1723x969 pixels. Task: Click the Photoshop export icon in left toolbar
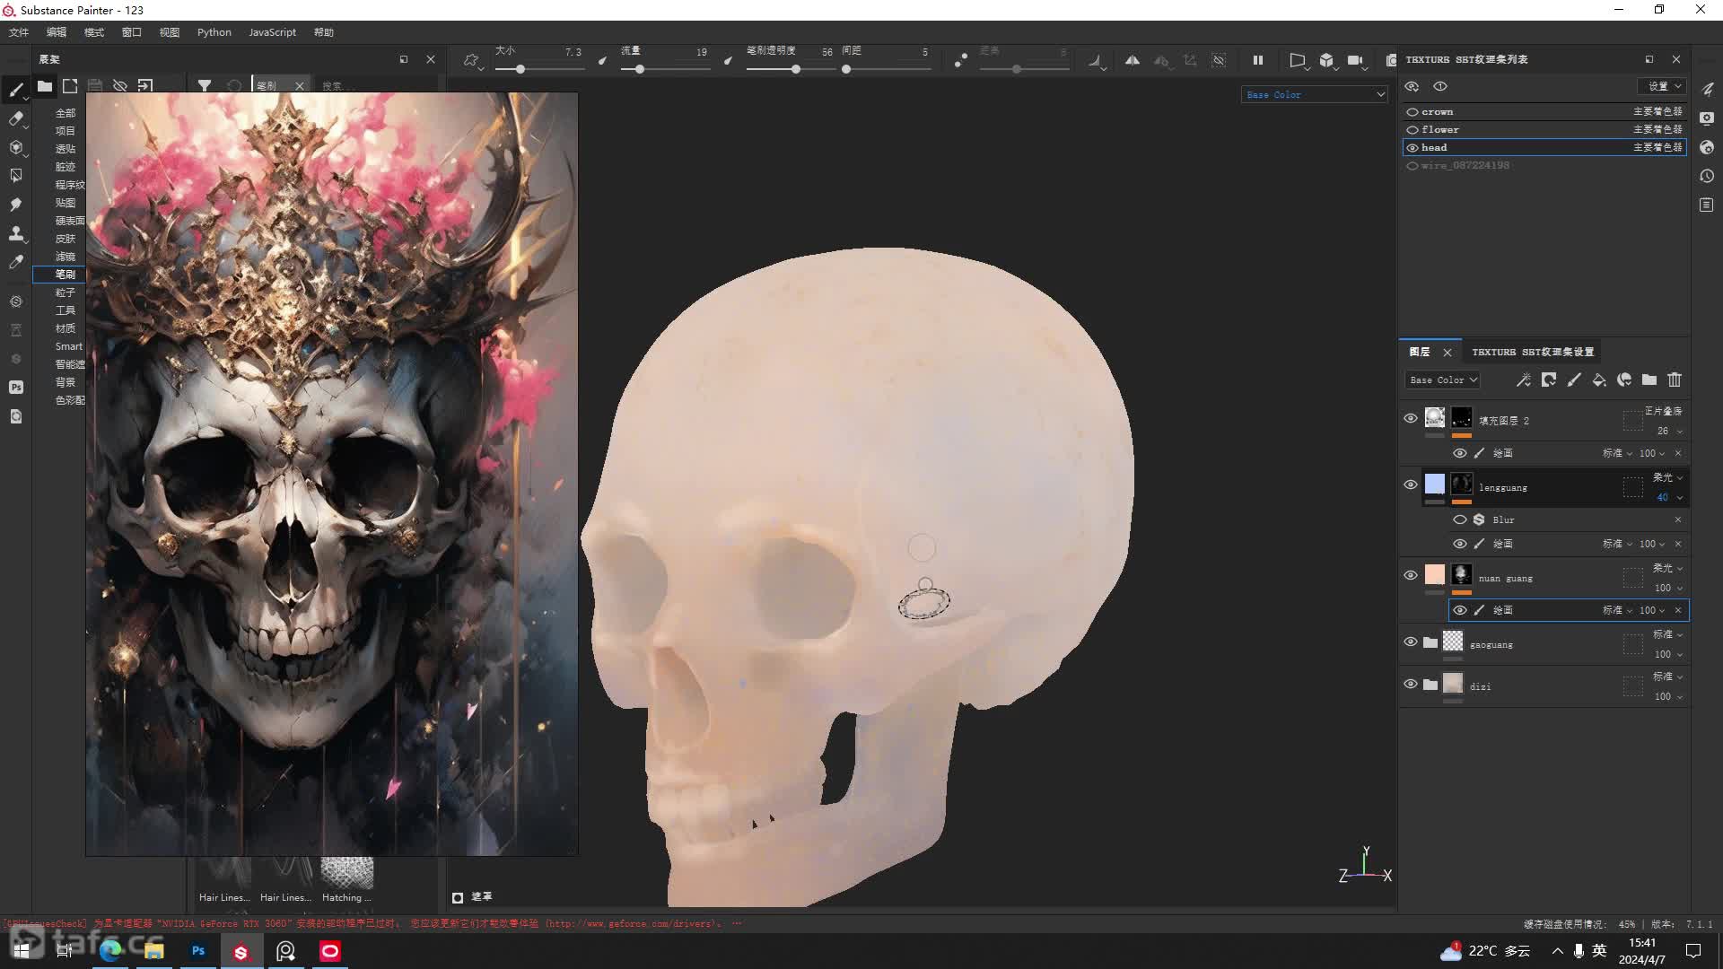point(15,388)
